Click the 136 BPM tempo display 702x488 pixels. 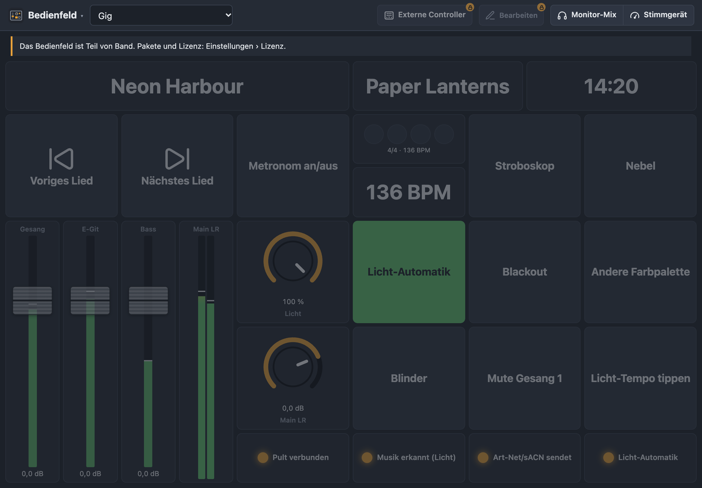pos(409,192)
